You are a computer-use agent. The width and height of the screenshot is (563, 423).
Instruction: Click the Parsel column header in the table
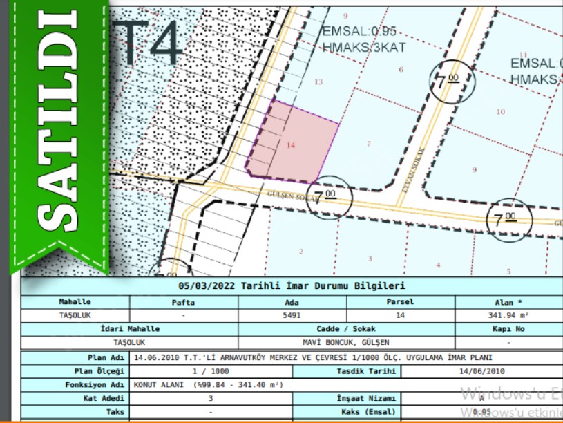(x=399, y=302)
